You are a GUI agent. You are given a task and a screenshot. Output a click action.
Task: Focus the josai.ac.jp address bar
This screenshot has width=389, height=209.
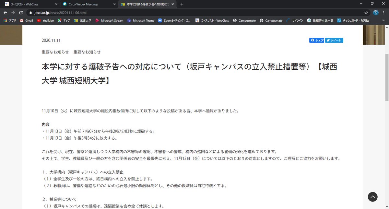pos(198,13)
